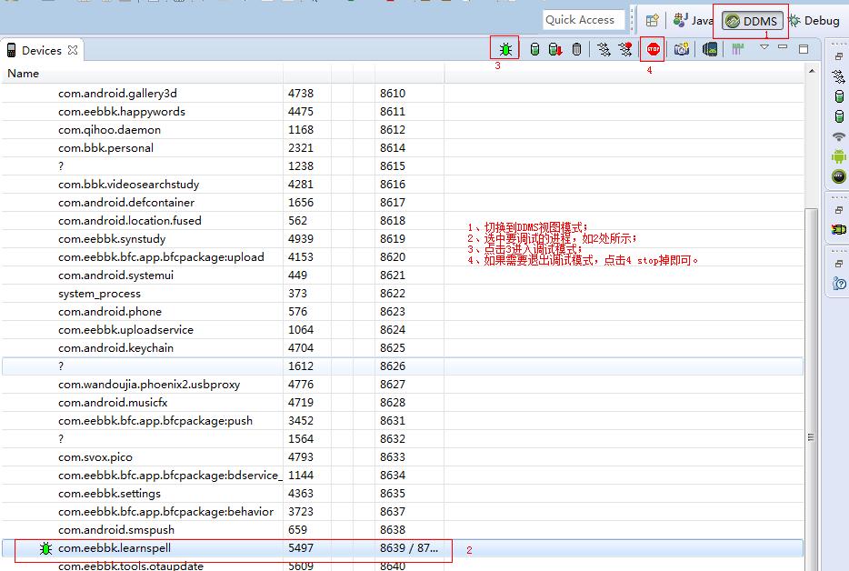Click the Dump HPROF file icon
The height and width of the screenshot is (571, 849).
click(x=555, y=49)
